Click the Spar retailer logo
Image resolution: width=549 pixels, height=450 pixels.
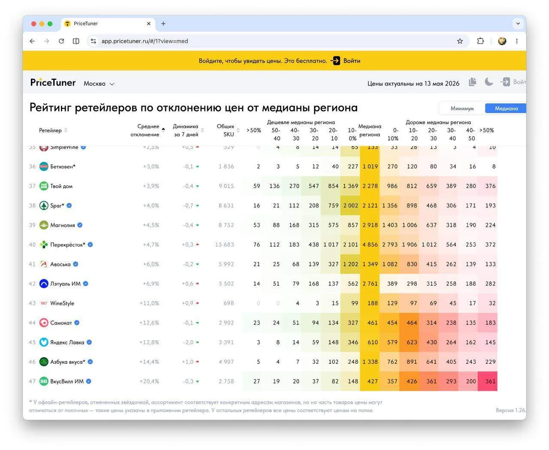tap(44, 206)
